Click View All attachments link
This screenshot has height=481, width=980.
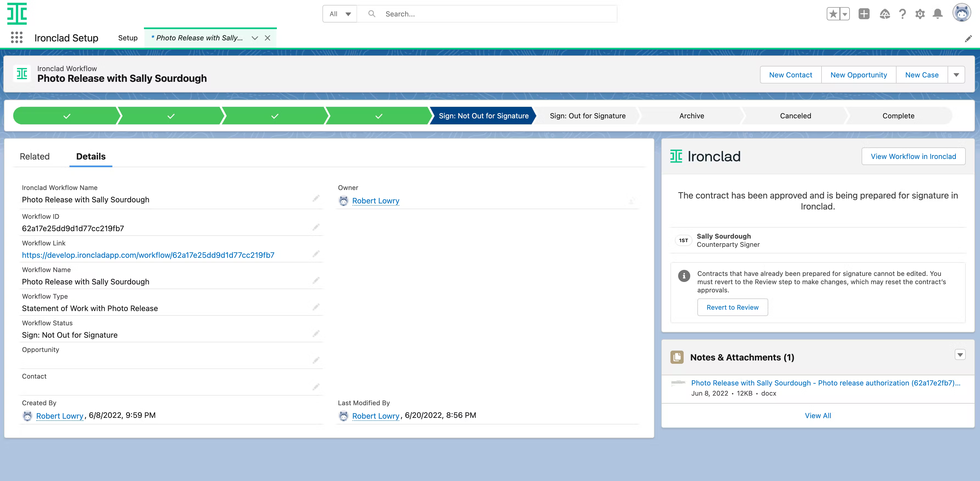click(818, 416)
